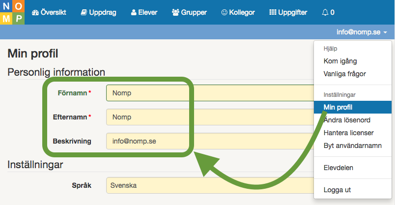
Task: Choose Ändra lösenord menu option
Action: [x=347, y=120]
